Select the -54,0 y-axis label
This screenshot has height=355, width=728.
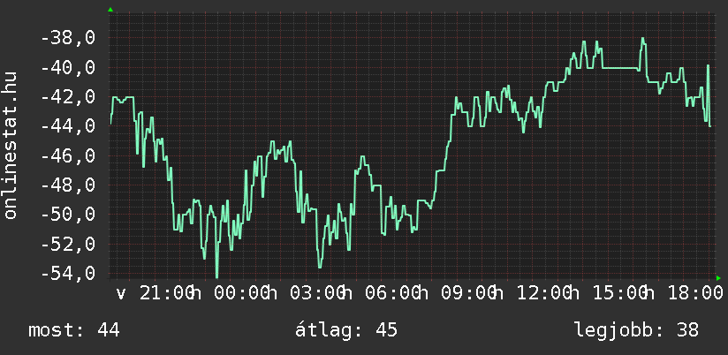tap(68, 273)
